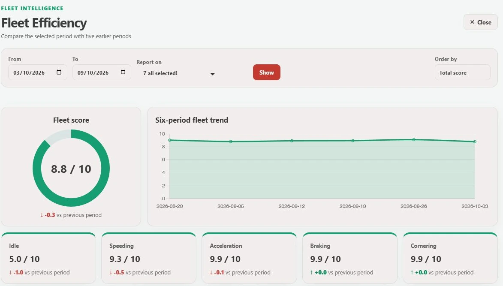
Task: Click the 2026-09-26 trend data point
Action: point(414,139)
